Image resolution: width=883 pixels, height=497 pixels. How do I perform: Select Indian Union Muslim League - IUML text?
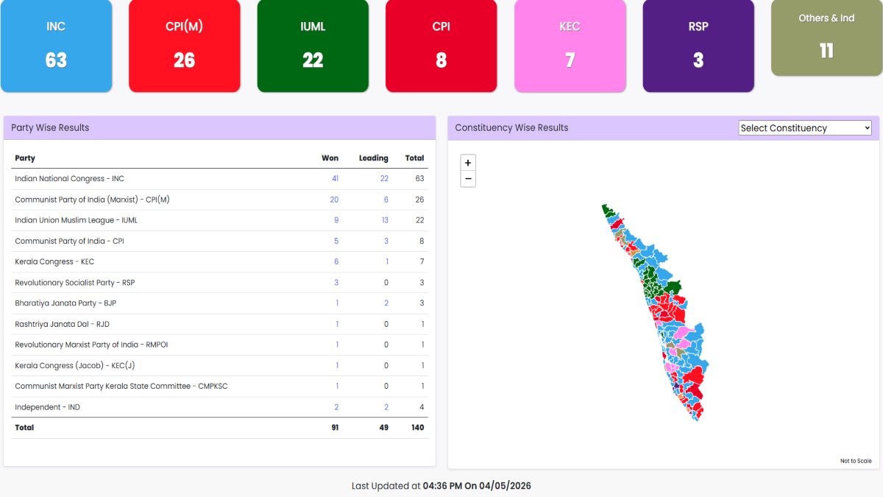77,220
